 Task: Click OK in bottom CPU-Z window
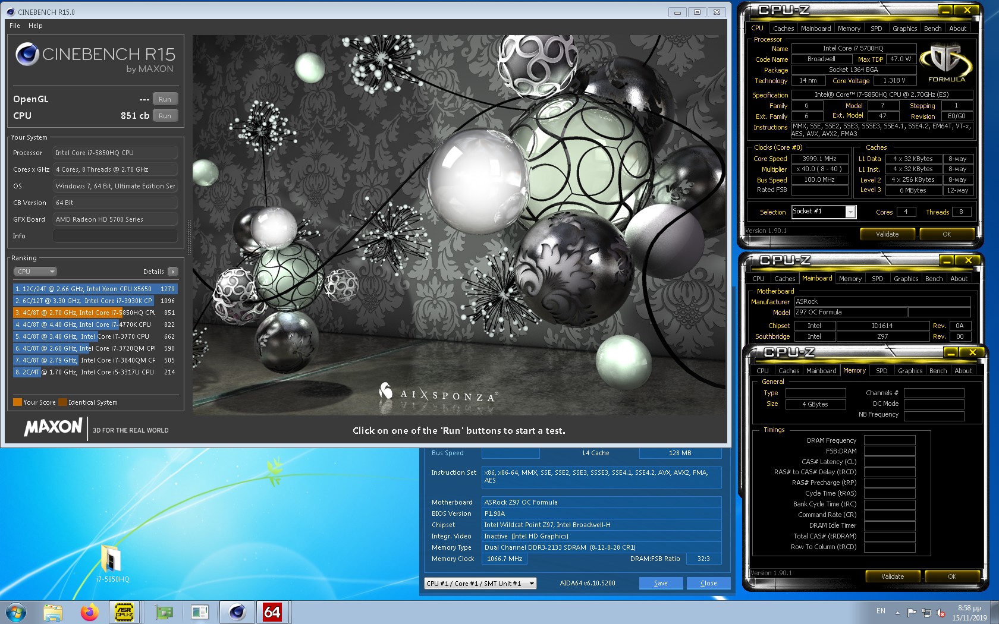(x=952, y=576)
